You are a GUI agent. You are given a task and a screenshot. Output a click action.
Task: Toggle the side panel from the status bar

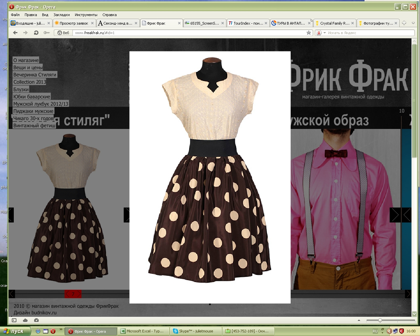[x=14, y=320]
